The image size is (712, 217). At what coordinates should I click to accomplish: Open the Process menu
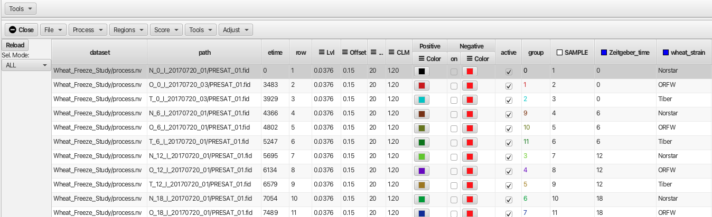88,30
